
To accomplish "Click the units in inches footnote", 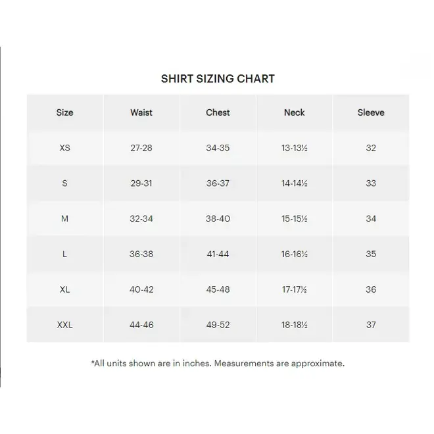I will tap(218, 363).
